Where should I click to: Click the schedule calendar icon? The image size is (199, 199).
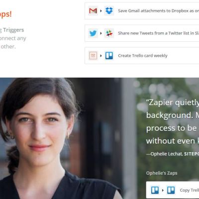click(93, 56)
